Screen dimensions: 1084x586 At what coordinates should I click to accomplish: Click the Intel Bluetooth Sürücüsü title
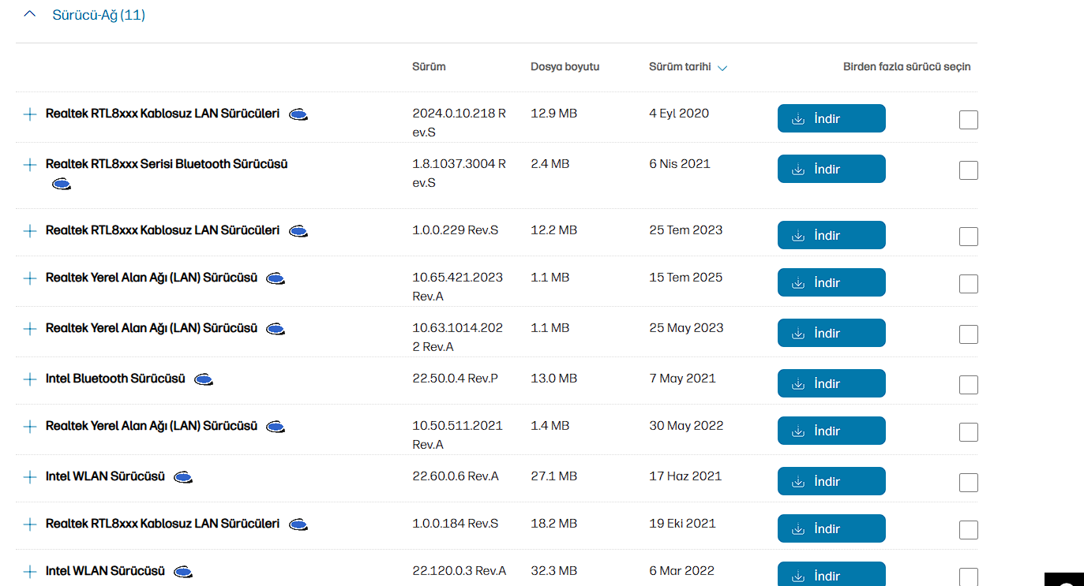(x=115, y=379)
